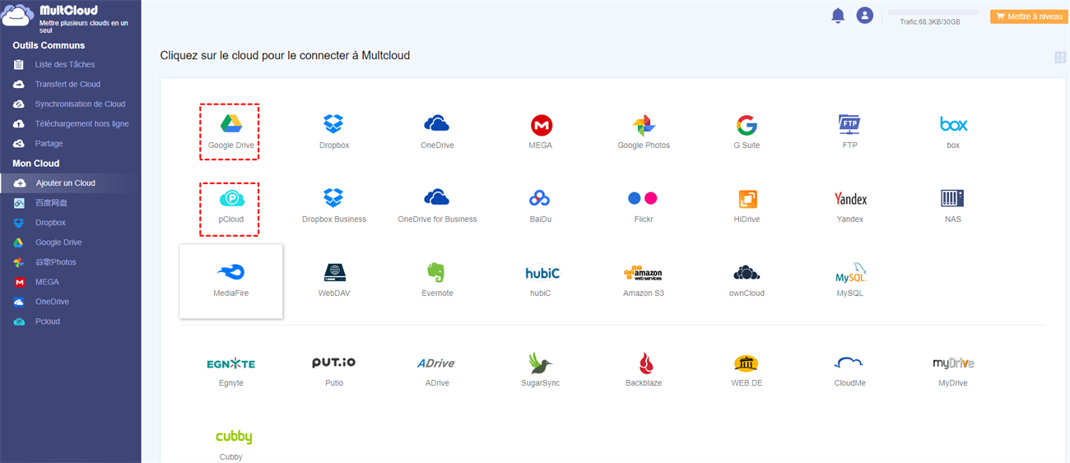The image size is (1070, 463).
Task: Choose Dropbox from the cloud grid
Action: pyautogui.click(x=333, y=124)
